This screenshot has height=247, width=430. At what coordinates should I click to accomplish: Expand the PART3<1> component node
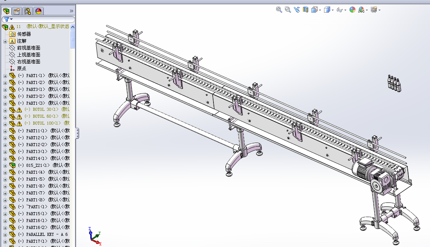(5, 90)
